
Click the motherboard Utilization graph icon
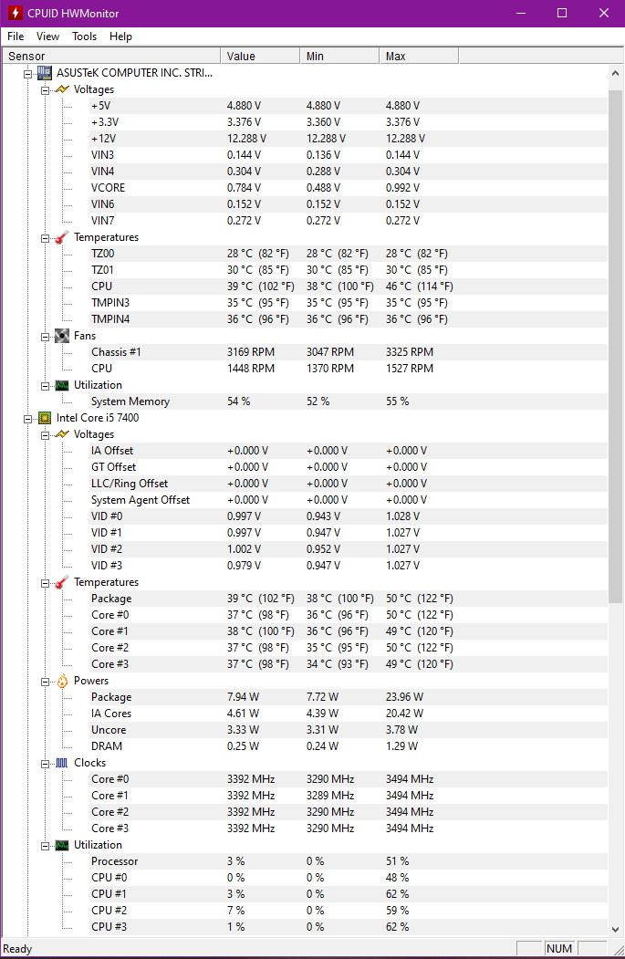[62, 385]
